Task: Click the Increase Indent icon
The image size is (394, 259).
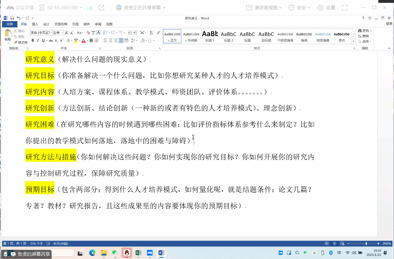Action: point(135,33)
